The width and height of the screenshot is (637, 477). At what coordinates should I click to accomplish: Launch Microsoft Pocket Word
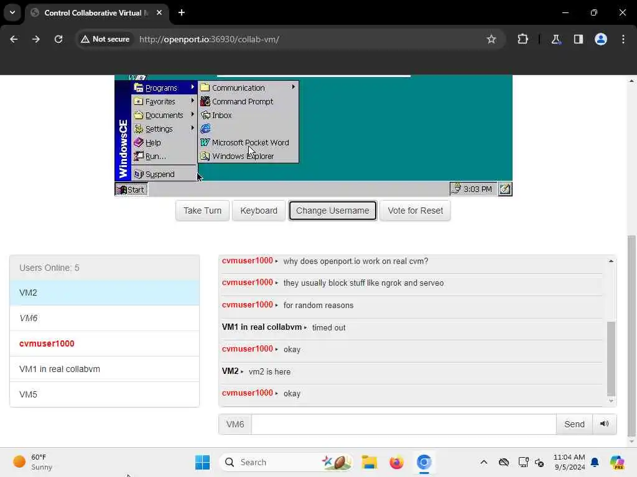point(248,143)
